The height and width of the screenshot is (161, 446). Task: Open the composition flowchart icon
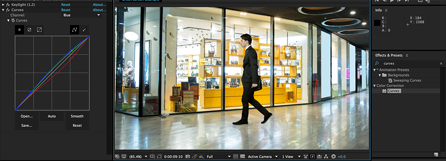point(326,157)
